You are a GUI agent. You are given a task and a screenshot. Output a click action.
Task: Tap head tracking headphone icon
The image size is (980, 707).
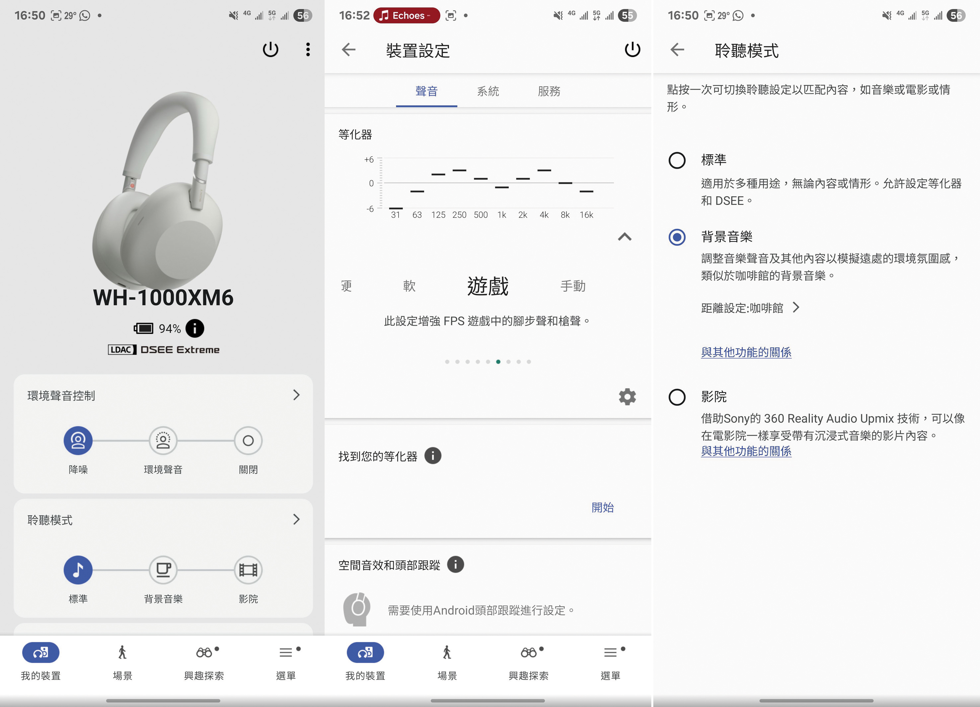tap(357, 609)
